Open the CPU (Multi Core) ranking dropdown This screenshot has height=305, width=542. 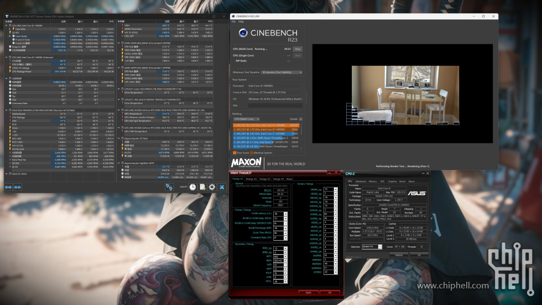[x=247, y=119]
